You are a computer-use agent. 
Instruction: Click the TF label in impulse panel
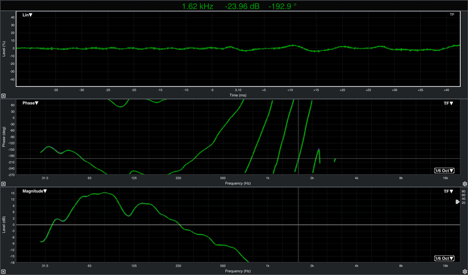pos(452,15)
